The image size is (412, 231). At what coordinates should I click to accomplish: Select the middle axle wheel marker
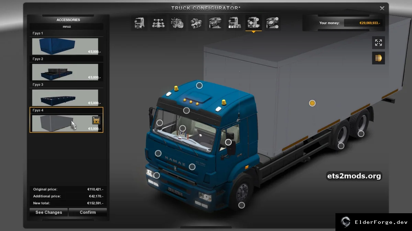341,146
